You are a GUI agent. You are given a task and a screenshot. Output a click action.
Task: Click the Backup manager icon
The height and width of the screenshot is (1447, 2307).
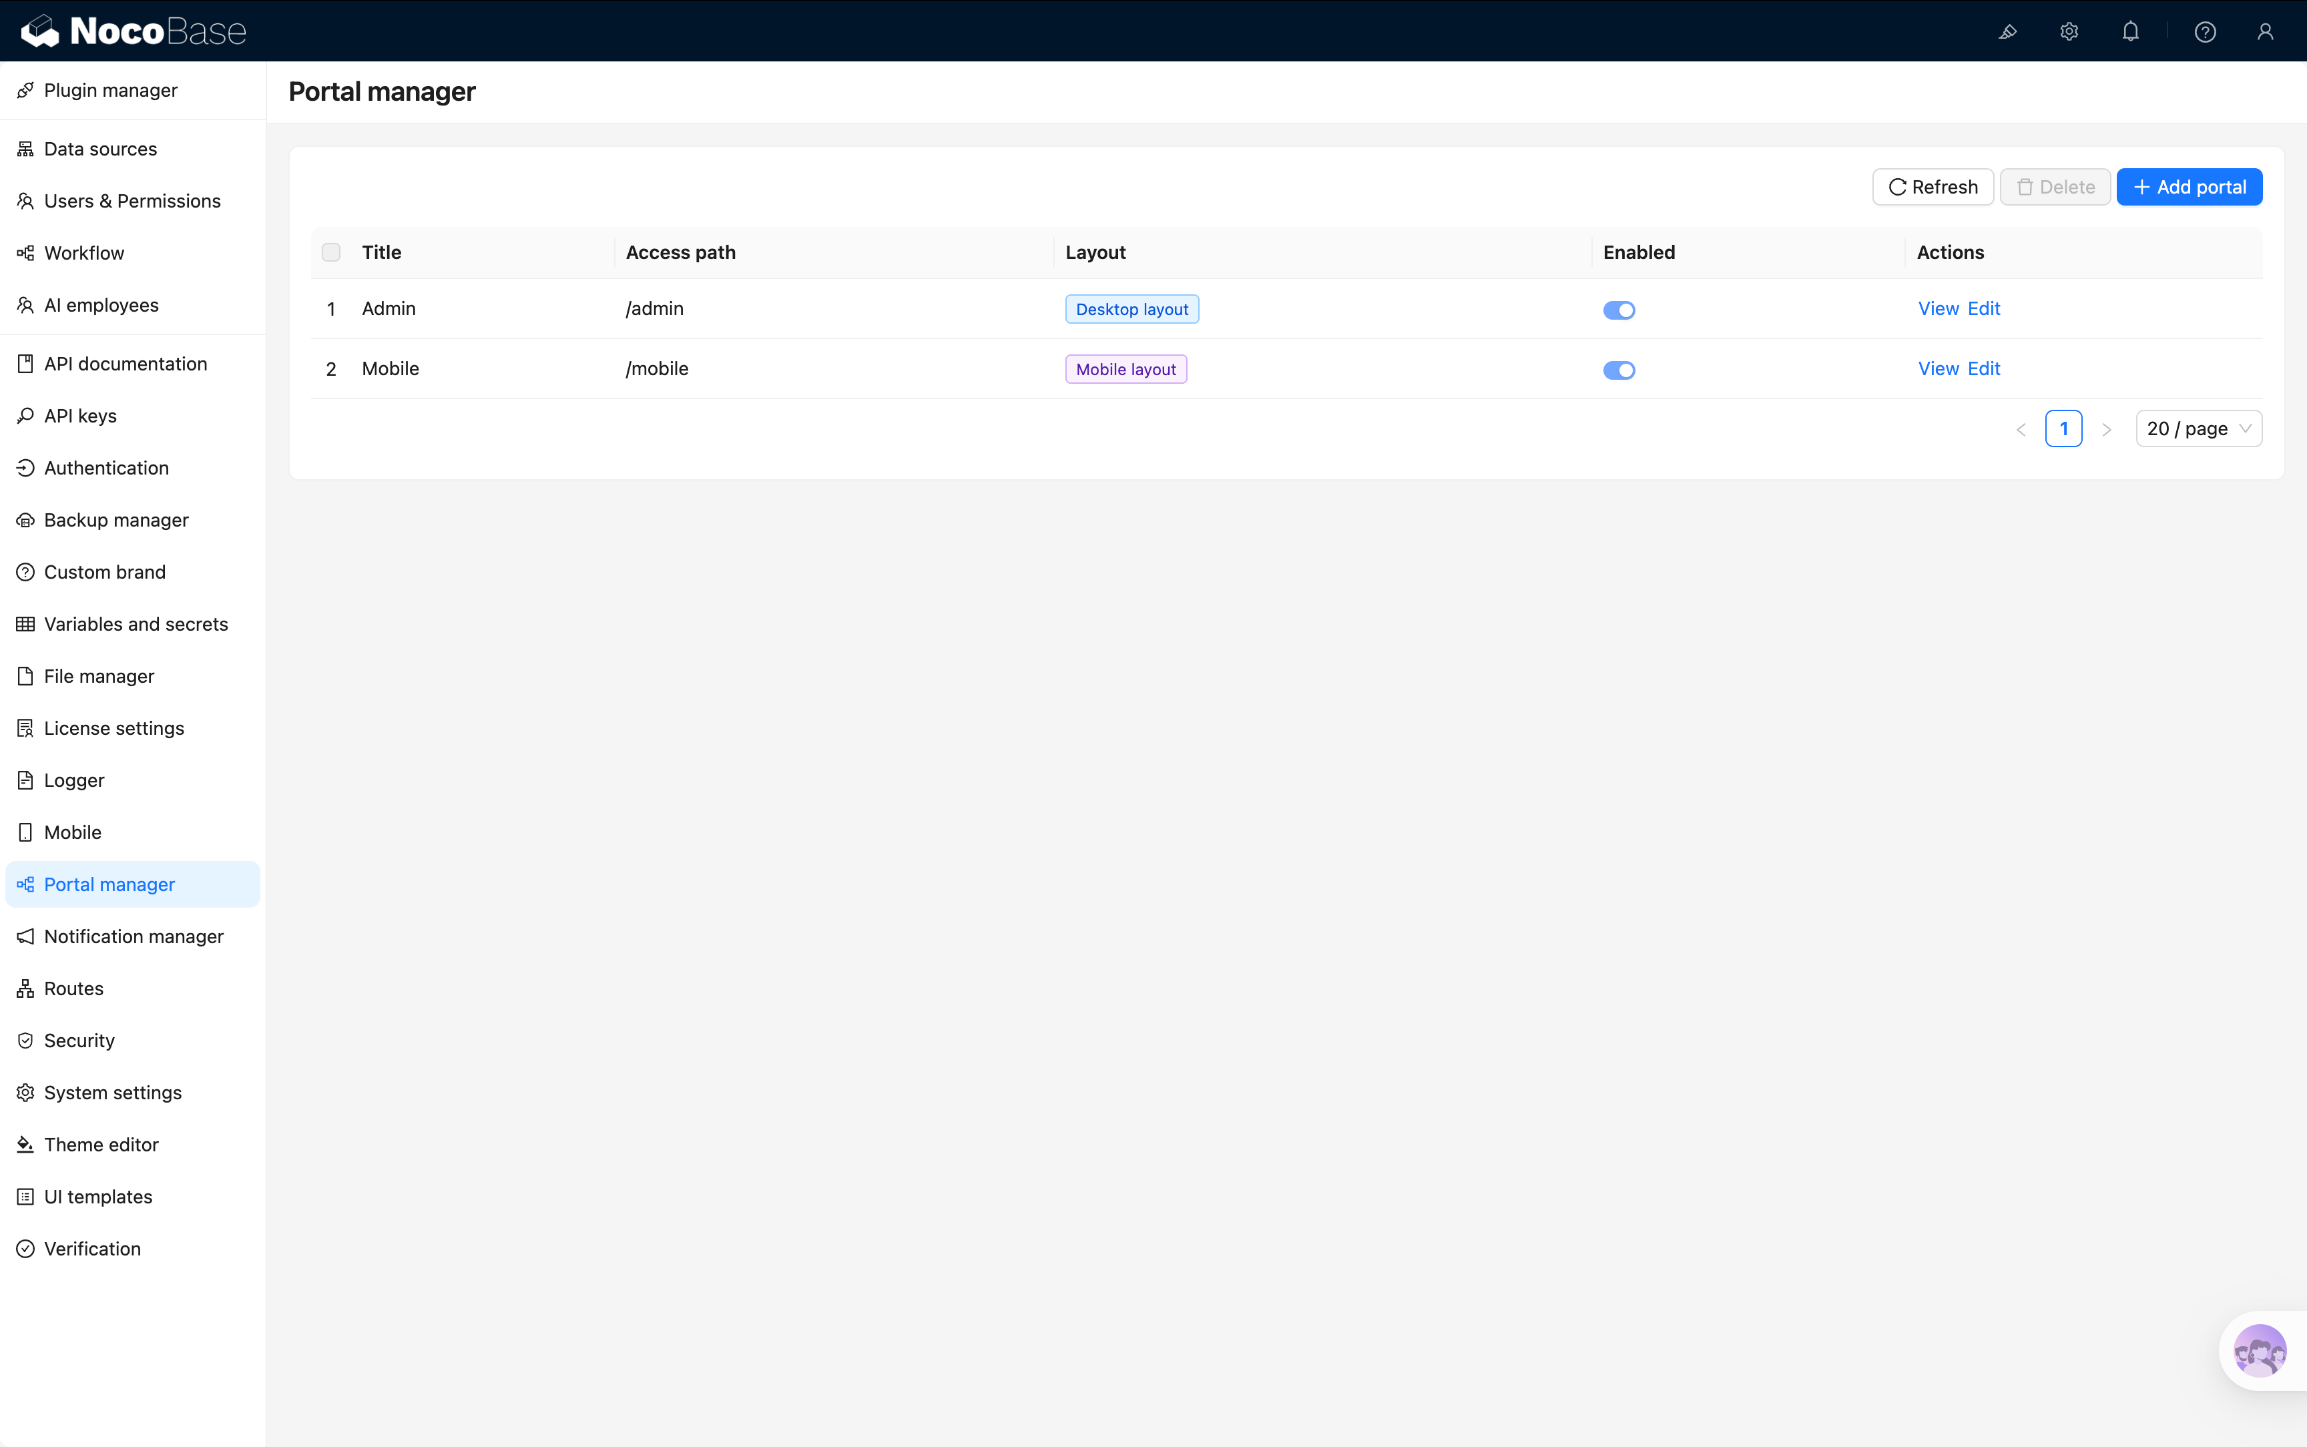[26, 520]
